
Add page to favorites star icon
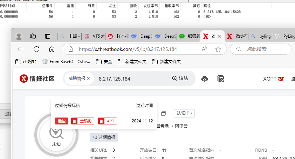click(218, 49)
